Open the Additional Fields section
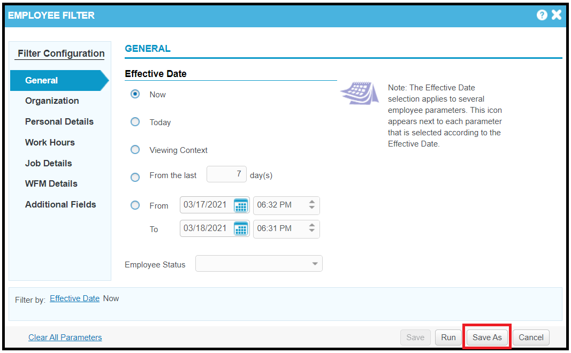The width and height of the screenshot is (571, 353). 60,204
